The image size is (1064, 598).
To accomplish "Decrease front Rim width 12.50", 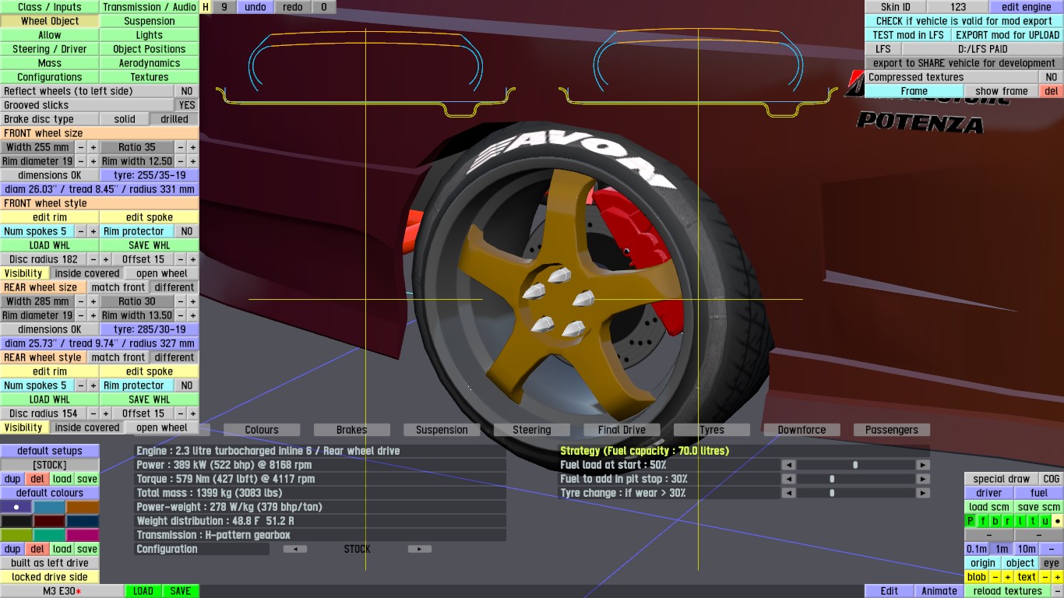I will tap(180, 161).
